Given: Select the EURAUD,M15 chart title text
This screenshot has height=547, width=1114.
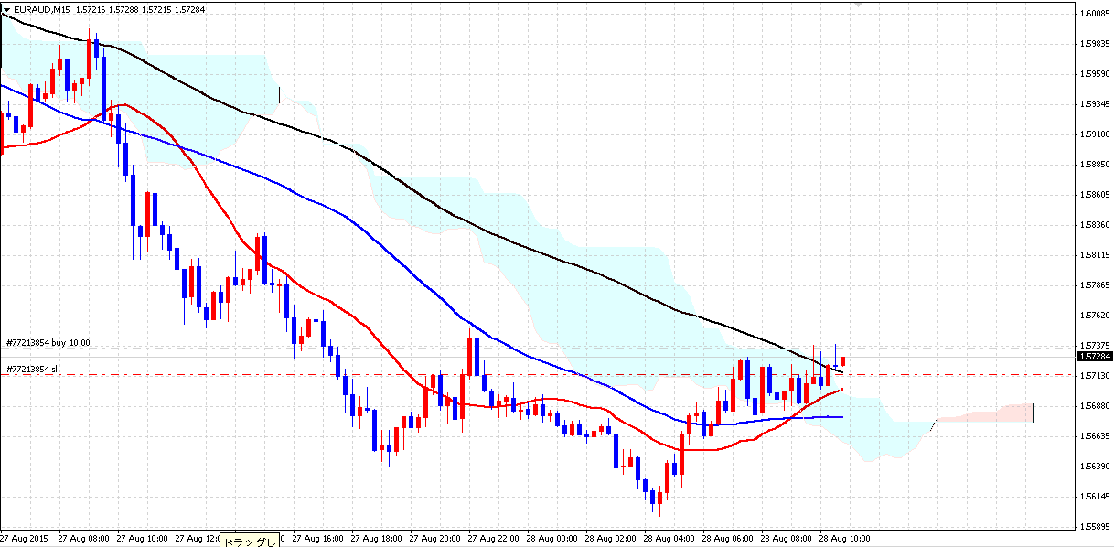Looking at the screenshot, I should 42,8.
